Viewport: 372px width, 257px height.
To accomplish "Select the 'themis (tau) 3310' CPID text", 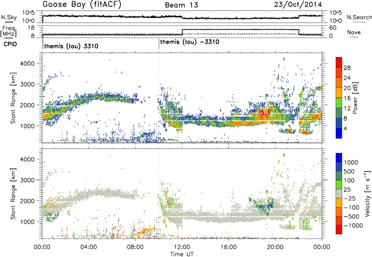I will [x=71, y=46].
